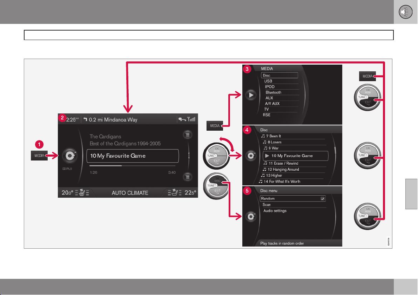Screen dimensions: 418x295
Task: Click the turn arrow navigation icon
Action: tap(85, 119)
